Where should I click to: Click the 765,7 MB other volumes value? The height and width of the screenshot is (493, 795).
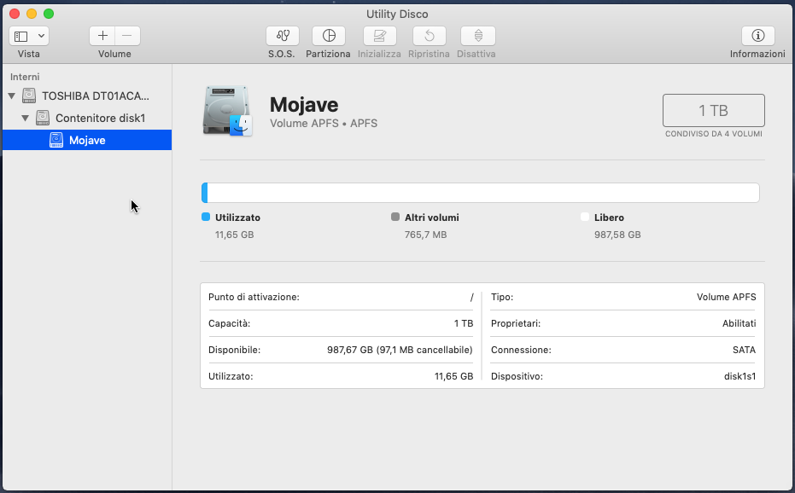[425, 235]
